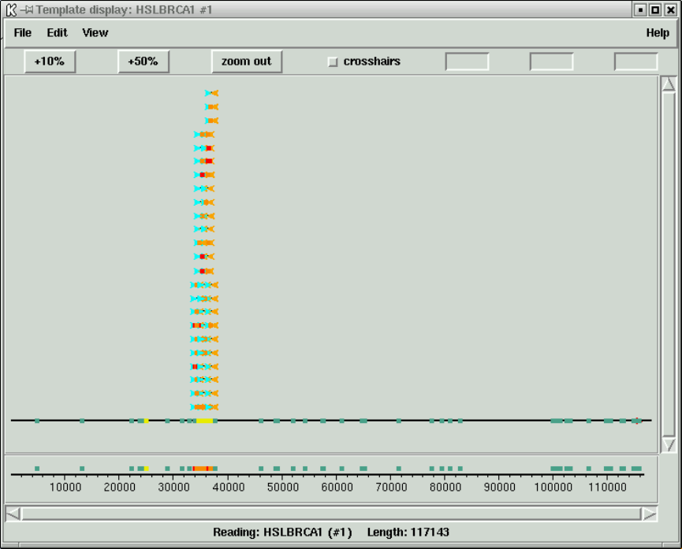682x549 pixels.
Task: Maximize the Template display window
Action: coord(655,9)
